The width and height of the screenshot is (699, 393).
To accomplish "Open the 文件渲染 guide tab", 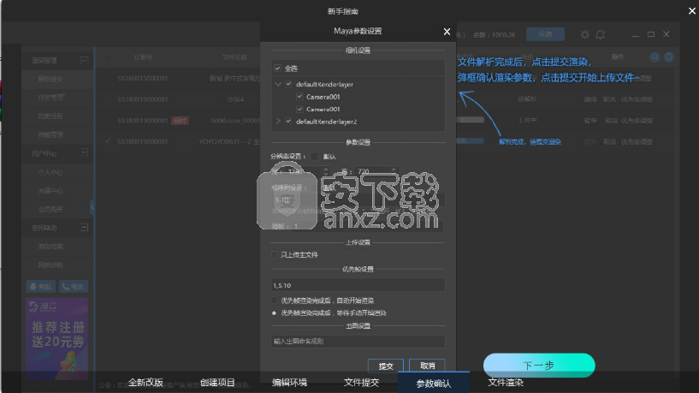I will click(506, 382).
